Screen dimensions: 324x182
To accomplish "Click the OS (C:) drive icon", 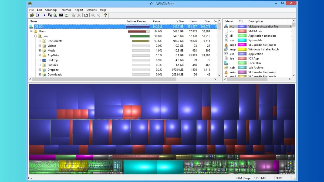I will [x=31, y=26].
